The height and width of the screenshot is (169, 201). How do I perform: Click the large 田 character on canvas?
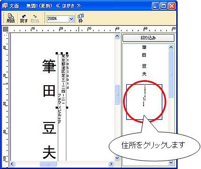49,91
